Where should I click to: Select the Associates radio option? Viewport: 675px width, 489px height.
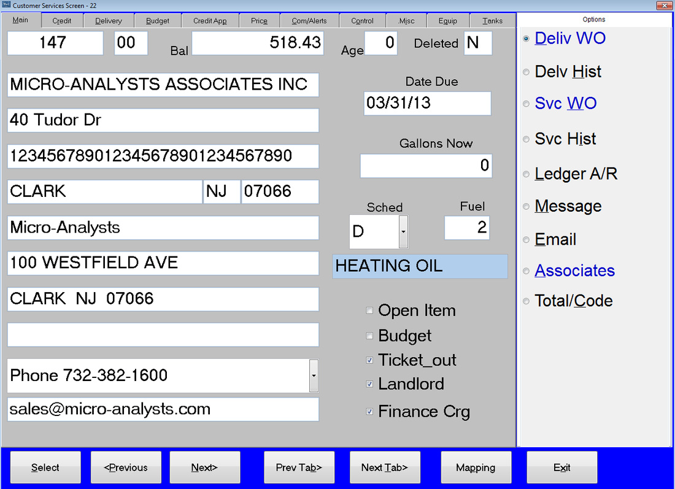pyautogui.click(x=526, y=271)
